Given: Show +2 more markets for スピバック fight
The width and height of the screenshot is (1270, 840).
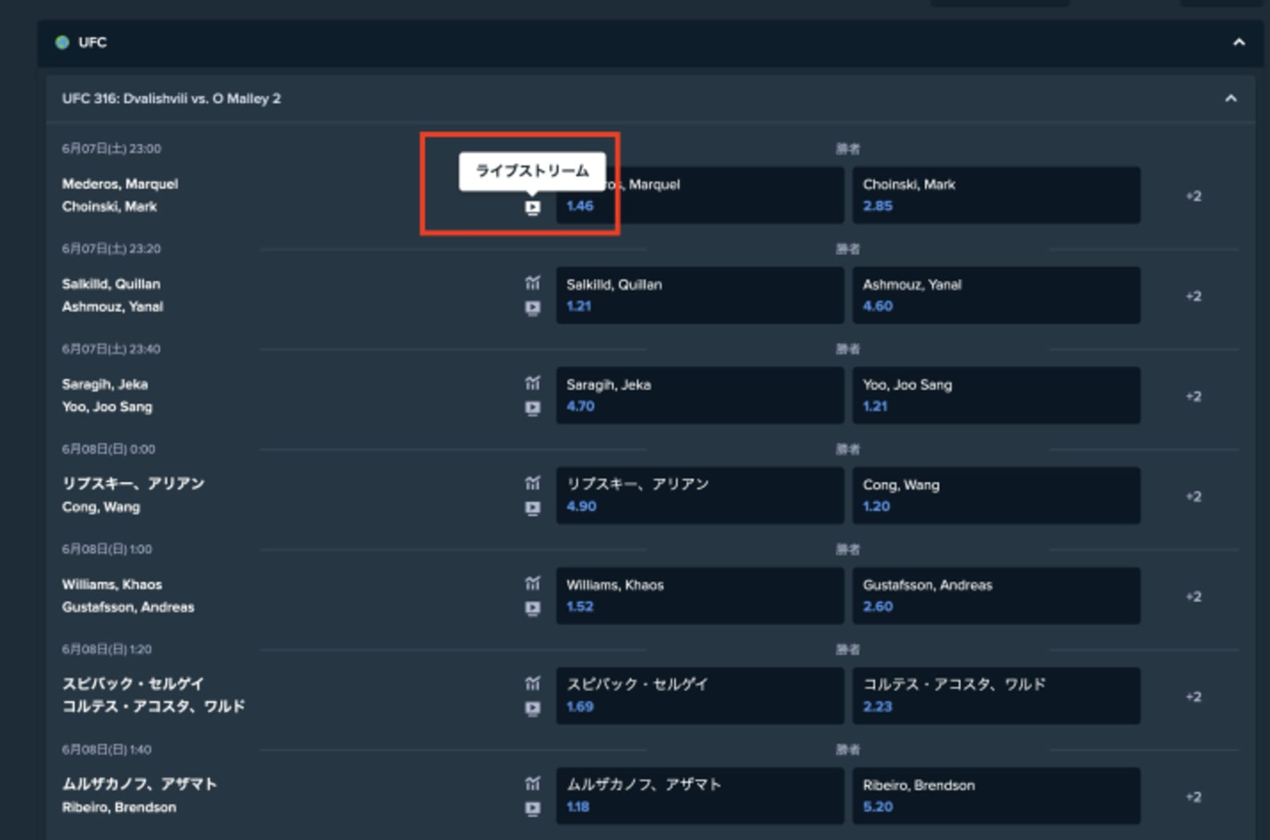Looking at the screenshot, I should click(x=1193, y=697).
